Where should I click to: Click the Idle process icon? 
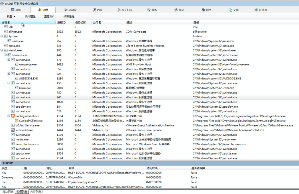6,27
